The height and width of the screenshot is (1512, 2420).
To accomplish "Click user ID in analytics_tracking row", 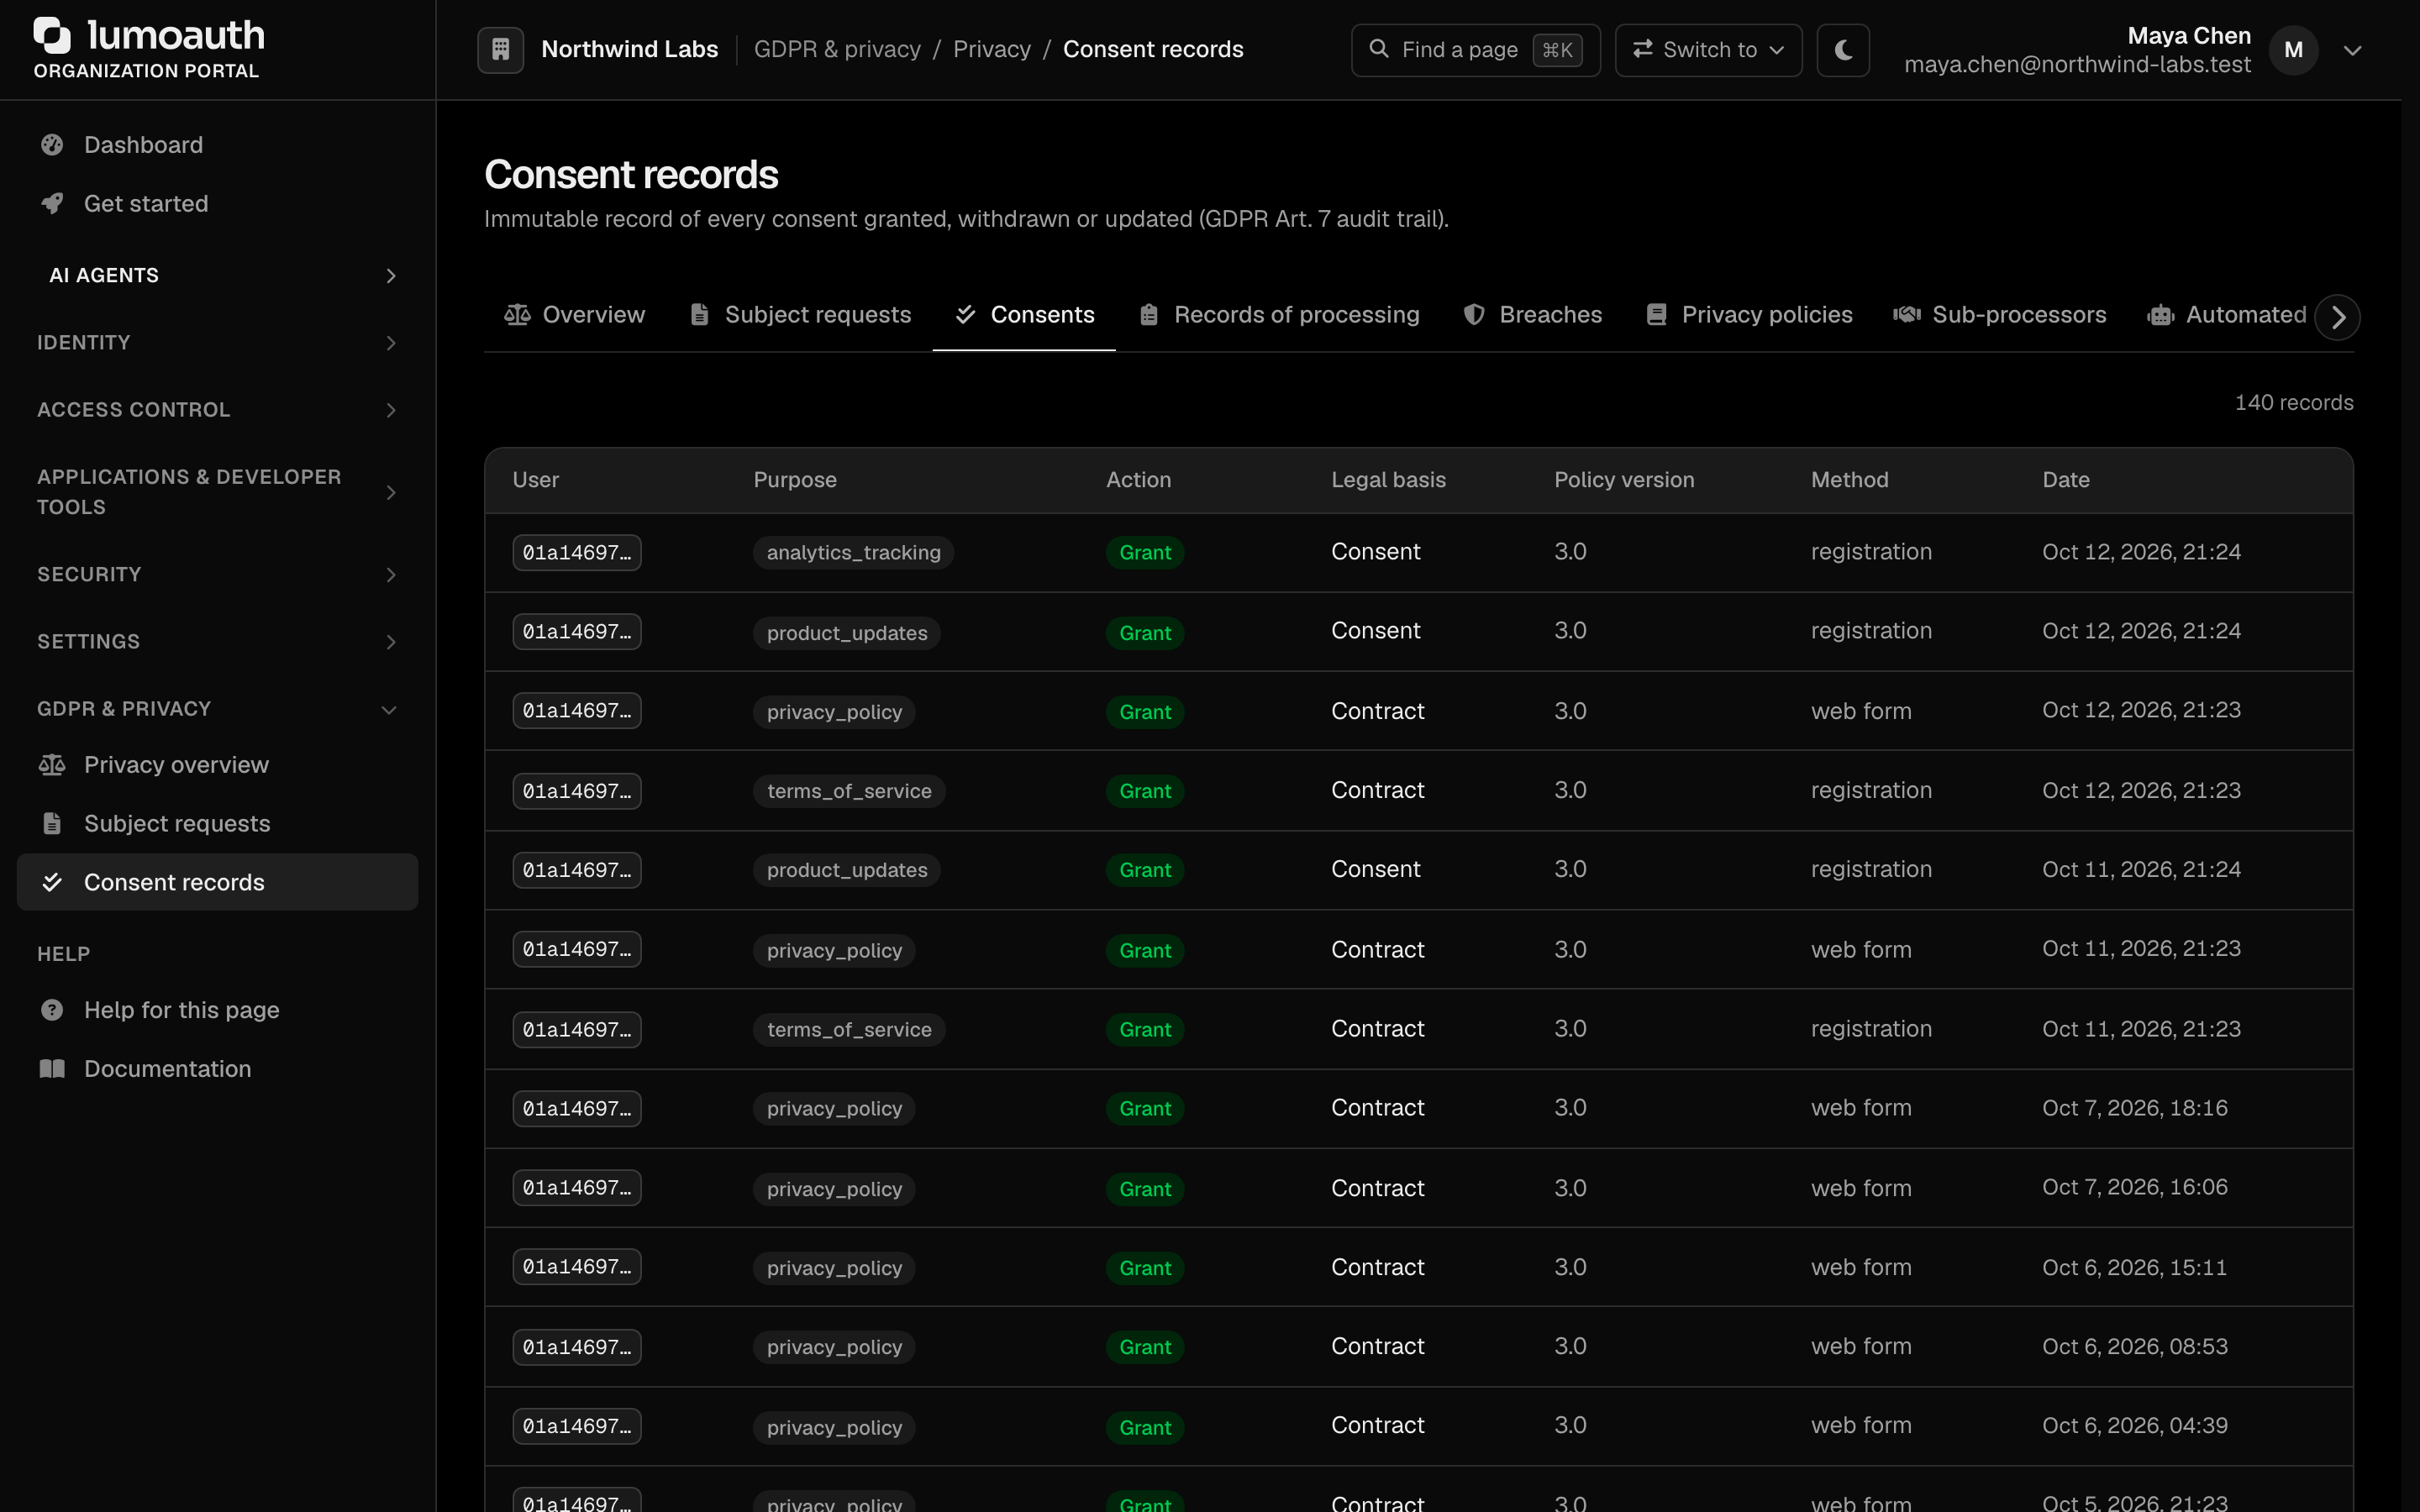I will pos(577,552).
